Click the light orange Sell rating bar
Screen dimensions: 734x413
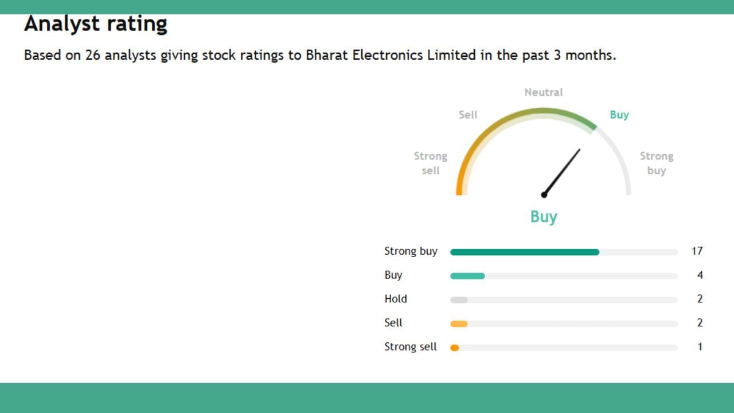[459, 324]
